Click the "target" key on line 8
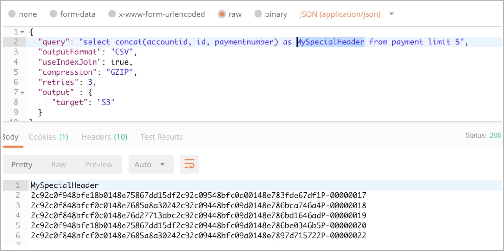Image resolution: width=504 pixels, height=251 pixels. (70, 102)
